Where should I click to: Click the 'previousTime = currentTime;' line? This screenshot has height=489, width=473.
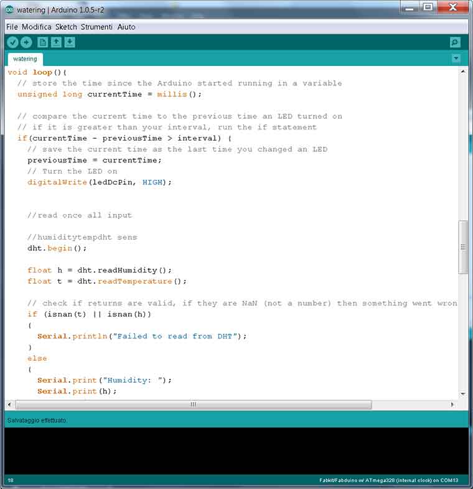click(x=95, y=161)
